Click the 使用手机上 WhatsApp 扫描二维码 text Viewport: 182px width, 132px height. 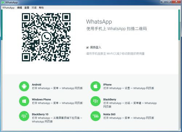click(x=116, y=29)
